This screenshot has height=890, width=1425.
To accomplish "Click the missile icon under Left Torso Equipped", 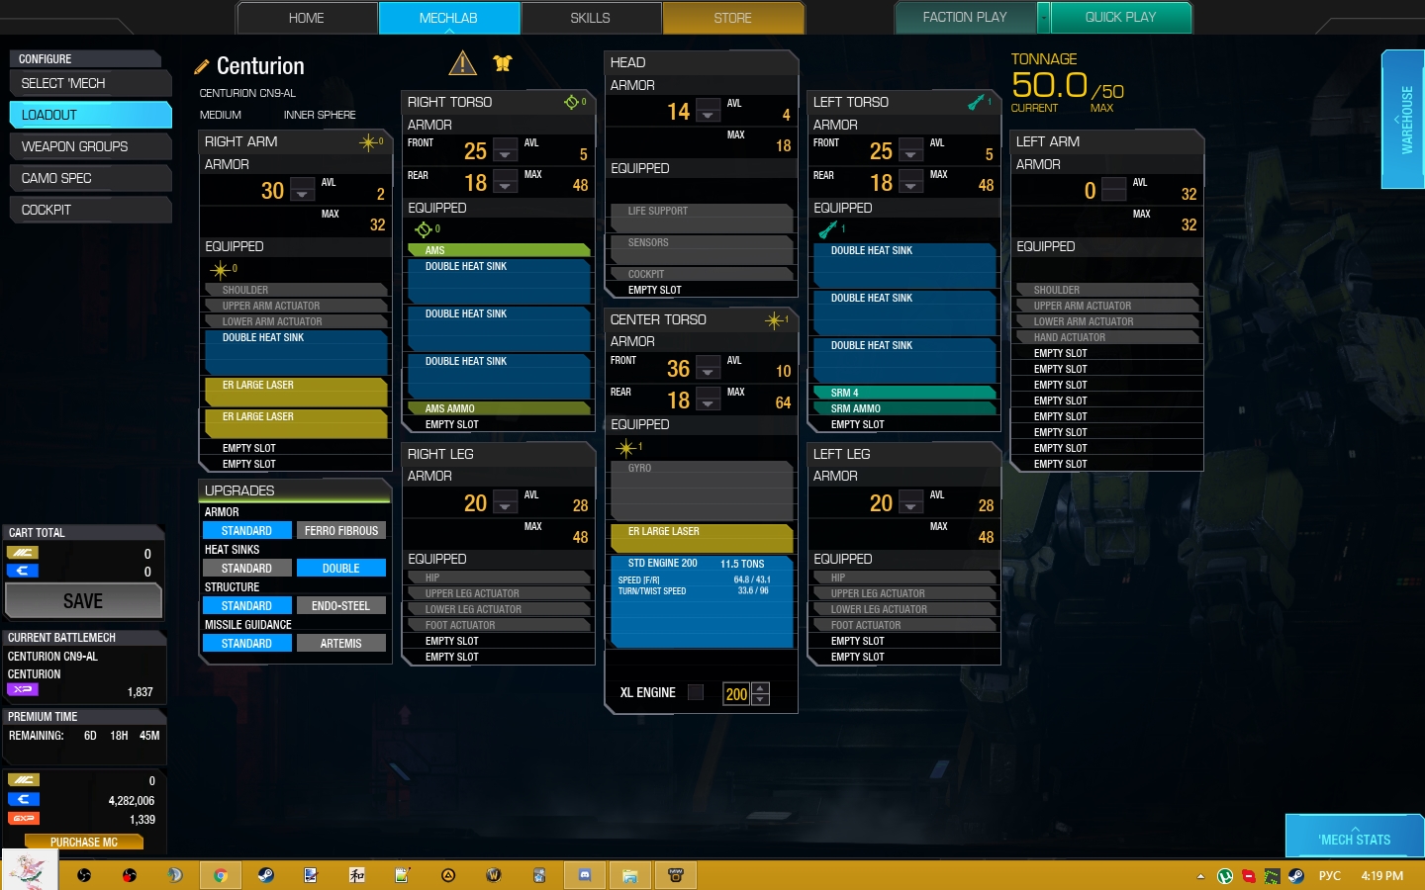I will click(829, 229).
